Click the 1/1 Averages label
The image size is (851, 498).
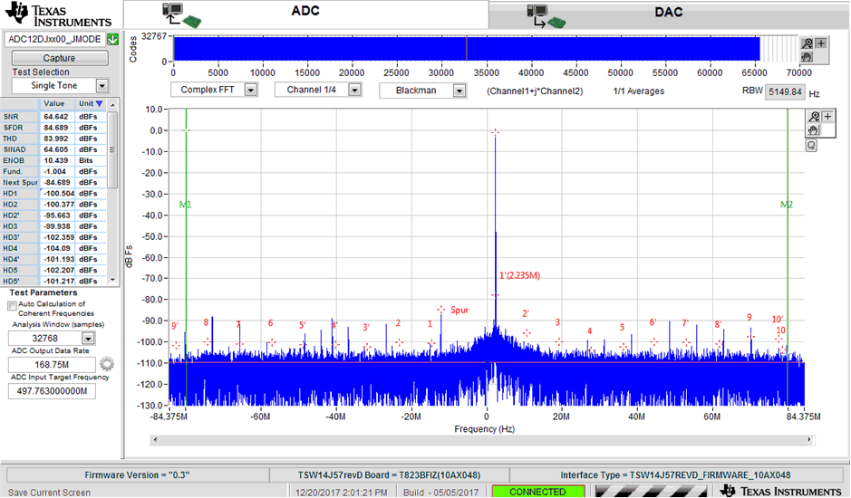pyautogui.click(x=638, y=91)
